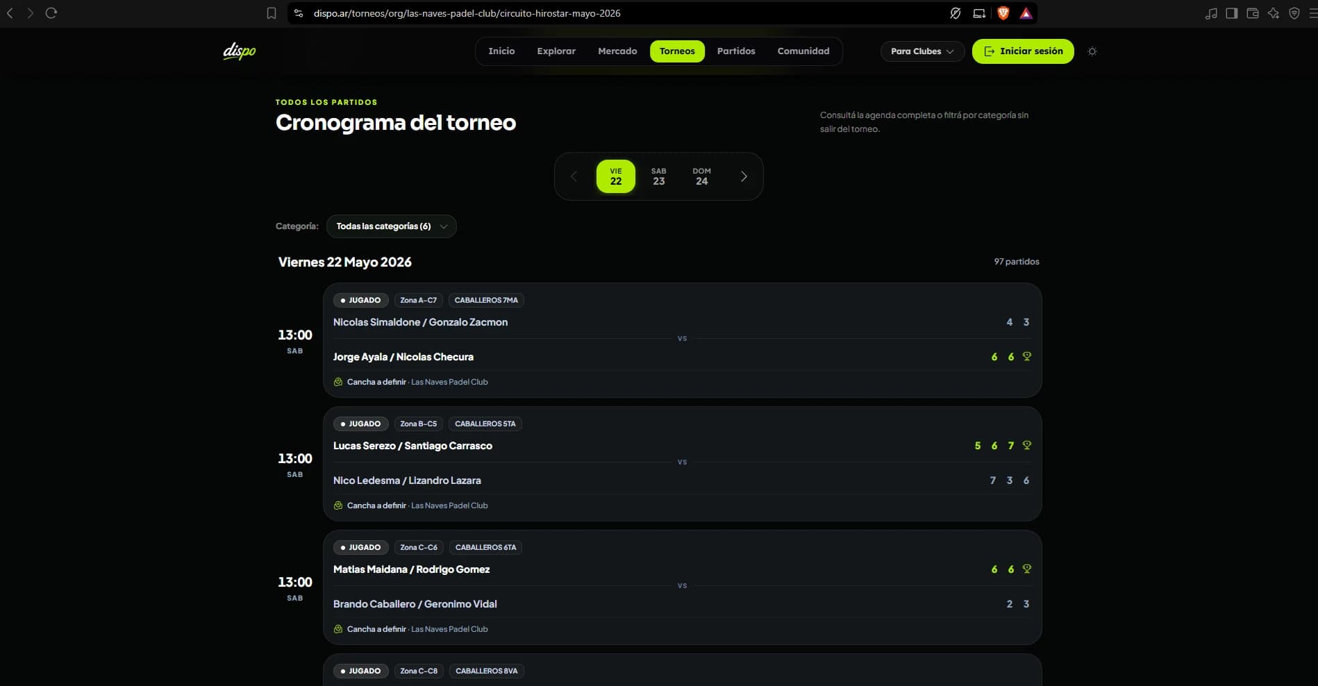
Task: Toggle the browser sidebar panel icon
Action: coord(1232,13)
